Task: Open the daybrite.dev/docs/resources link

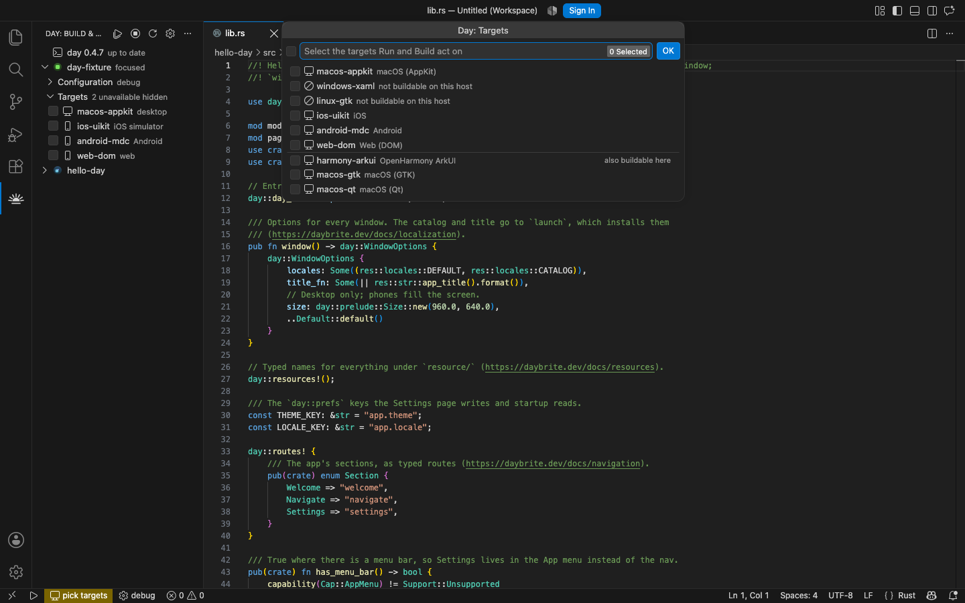Action: coord(570,367)
